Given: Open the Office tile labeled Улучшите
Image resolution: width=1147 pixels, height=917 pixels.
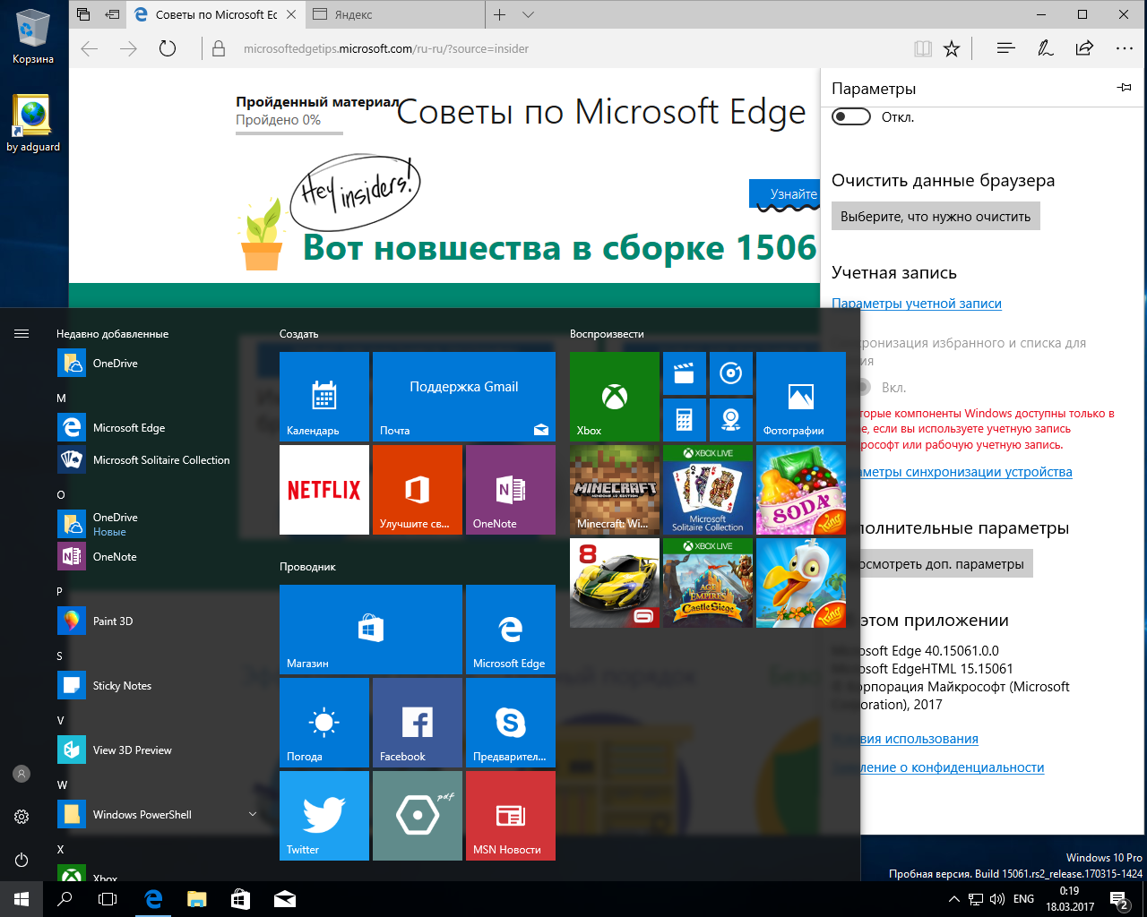Looking at the screenshot, I should (x=418, y=490).
